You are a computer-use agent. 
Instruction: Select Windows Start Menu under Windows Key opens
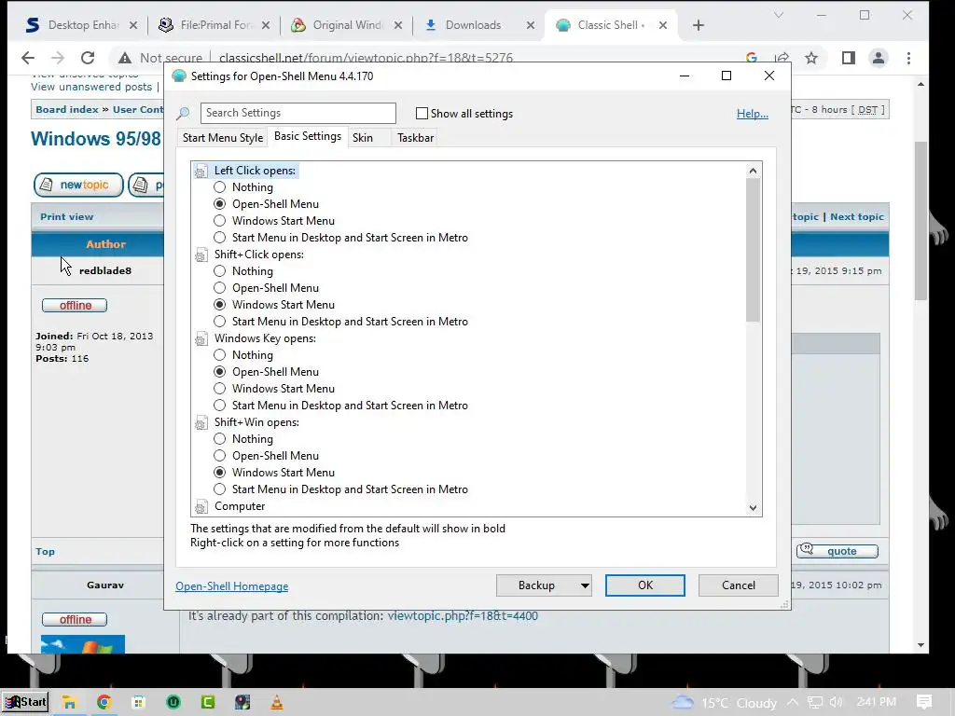[x=219, y=389]
